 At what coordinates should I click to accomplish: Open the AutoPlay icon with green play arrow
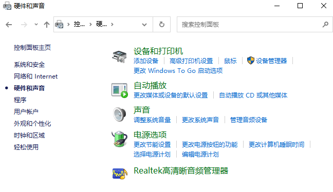pos(120,90)
